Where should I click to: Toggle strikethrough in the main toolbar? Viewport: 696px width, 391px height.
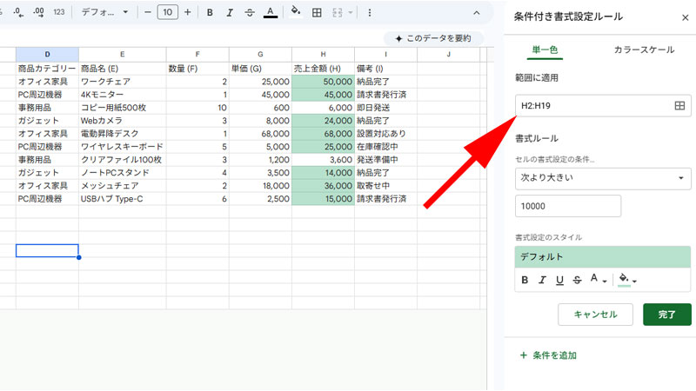click(250, 12)
